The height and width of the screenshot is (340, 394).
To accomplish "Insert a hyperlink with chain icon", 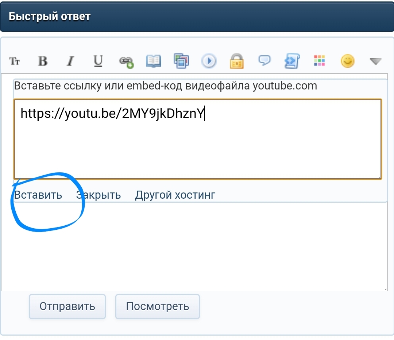I will click(x=126, y=62).
